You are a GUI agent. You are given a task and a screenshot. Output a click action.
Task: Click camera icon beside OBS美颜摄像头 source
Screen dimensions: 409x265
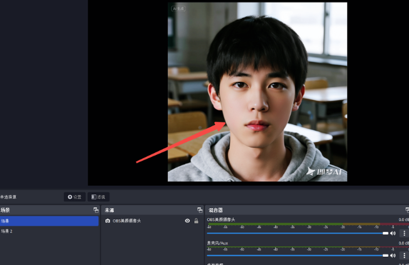[x=108, y=221]
